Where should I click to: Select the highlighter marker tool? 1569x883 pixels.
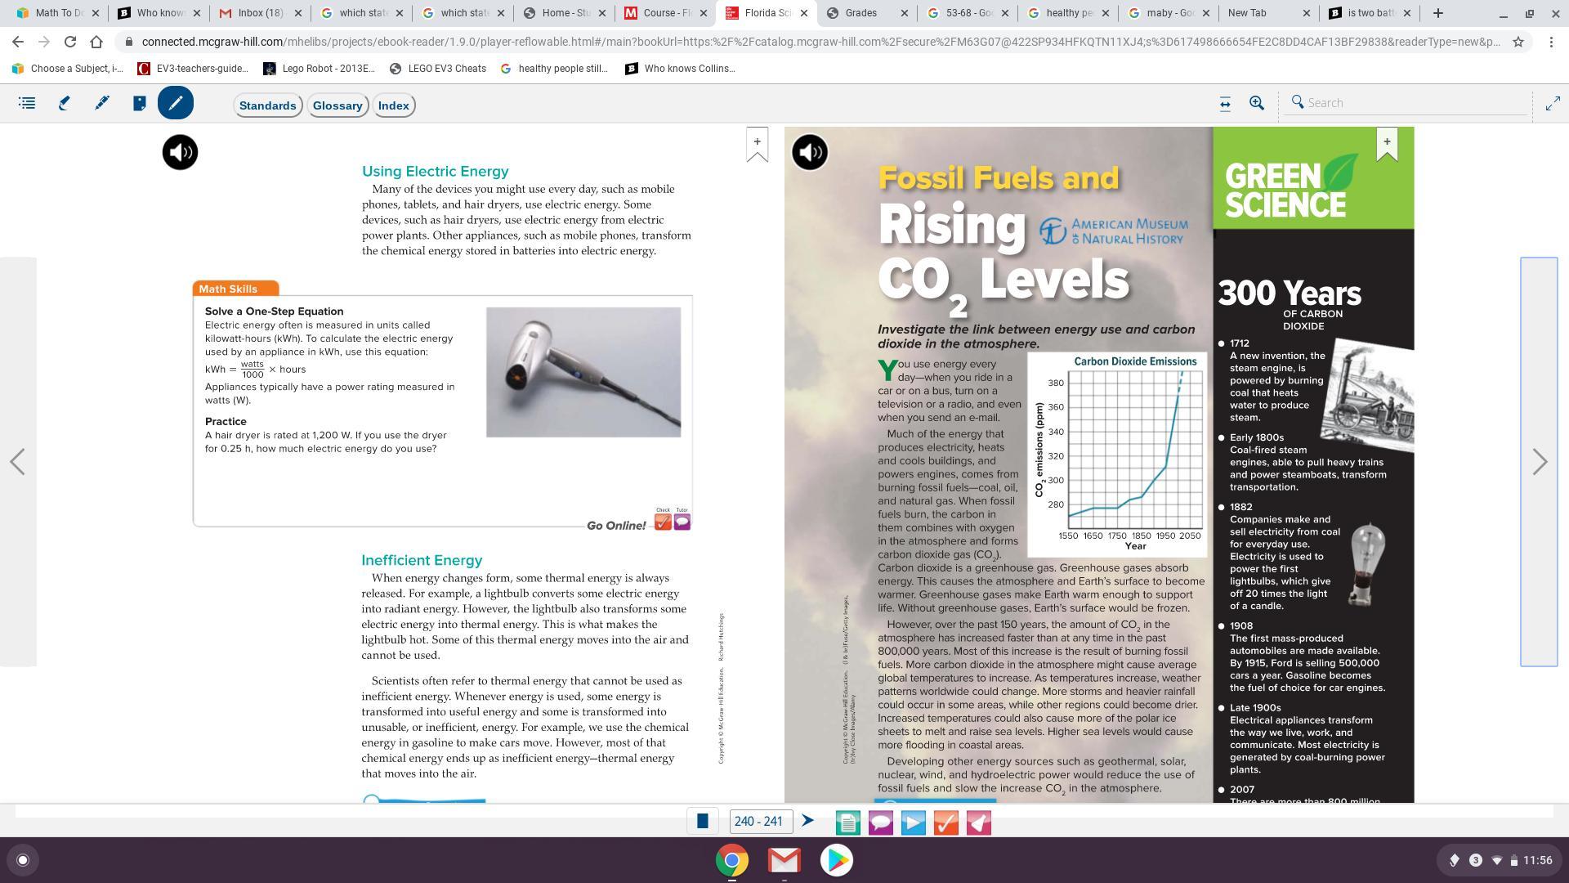click(x=101, y=103)
